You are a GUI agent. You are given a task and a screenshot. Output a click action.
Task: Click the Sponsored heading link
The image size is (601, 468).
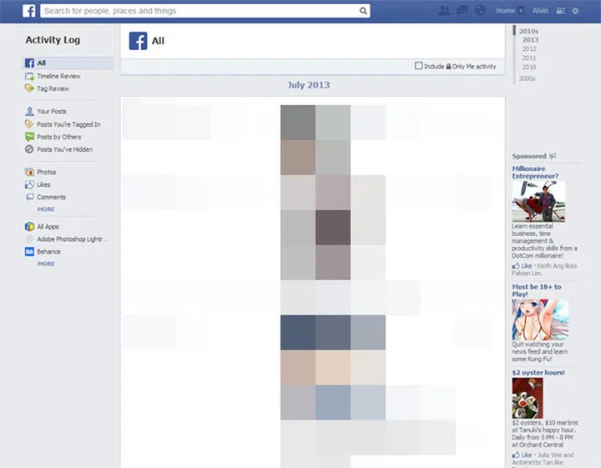pyautogui.click(x=529, y=156)
